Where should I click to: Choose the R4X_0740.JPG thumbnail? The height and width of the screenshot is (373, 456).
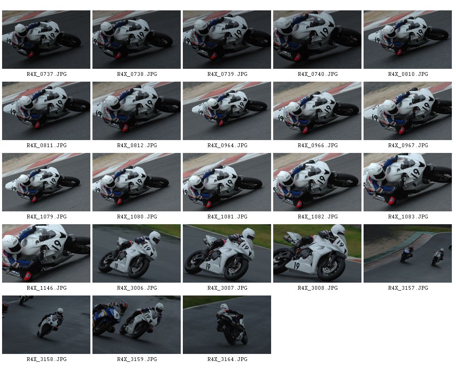pos(317,39)
